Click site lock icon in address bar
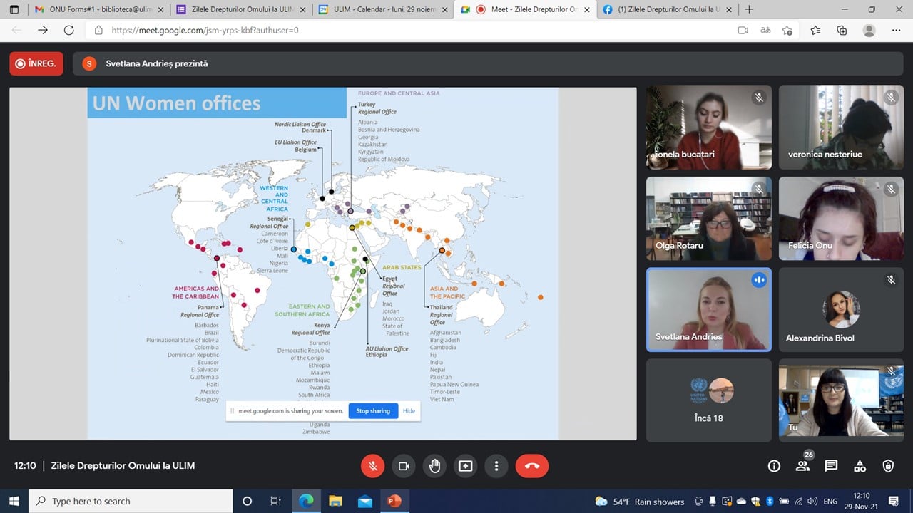Image resolution: width=913 pixels, height=513 pixels. tap(98, 31)
